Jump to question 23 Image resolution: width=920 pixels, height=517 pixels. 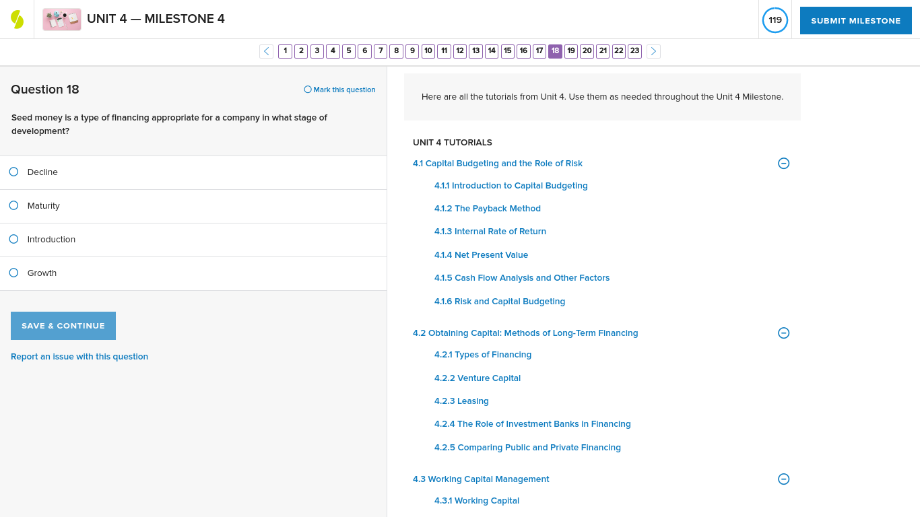point(634,50)
